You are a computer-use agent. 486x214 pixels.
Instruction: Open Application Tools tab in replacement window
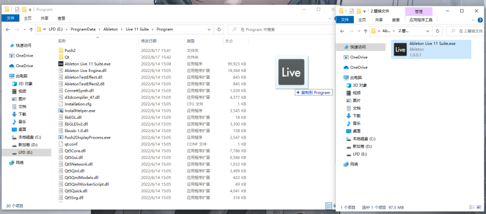tap(420, 20)
